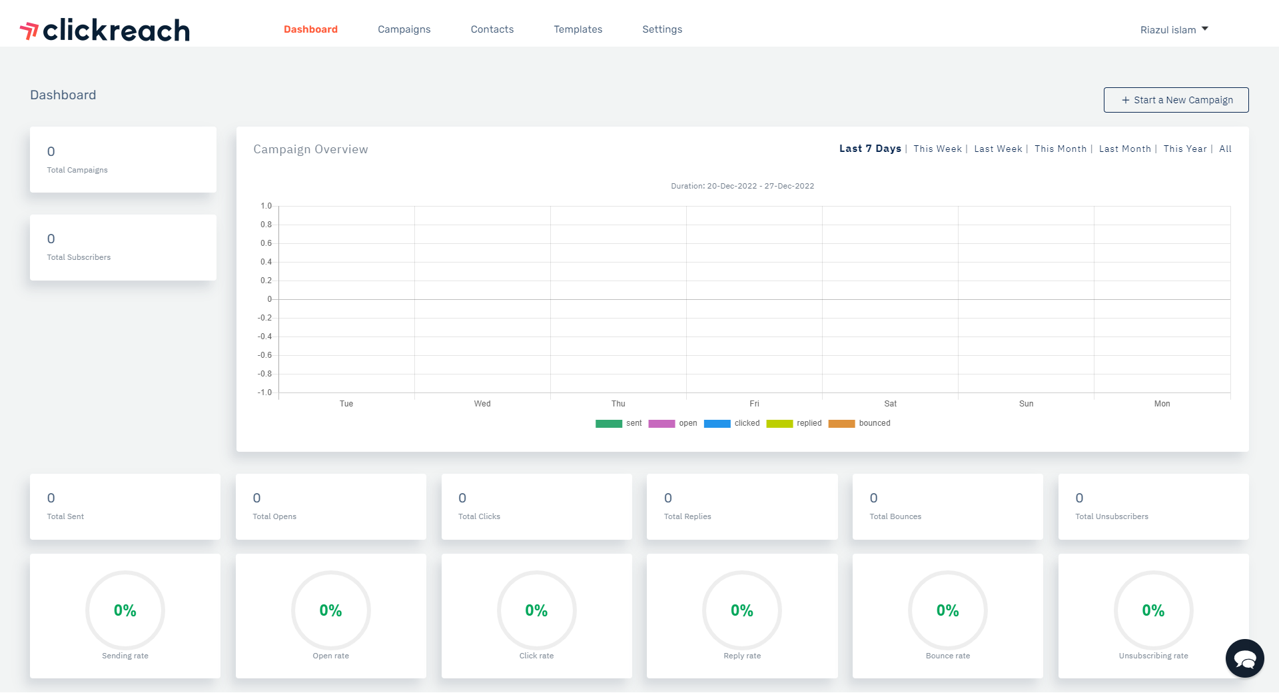Toggle the sent legend swatch
The width and height of the screenshot is (1279, 693).
tap(608, 424)
